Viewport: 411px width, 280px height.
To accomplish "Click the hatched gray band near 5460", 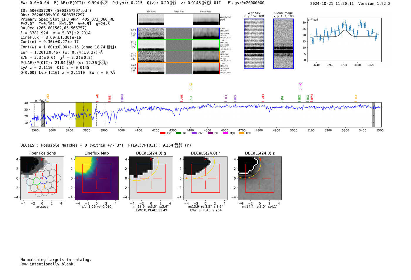I will click(x=373, y=115).
